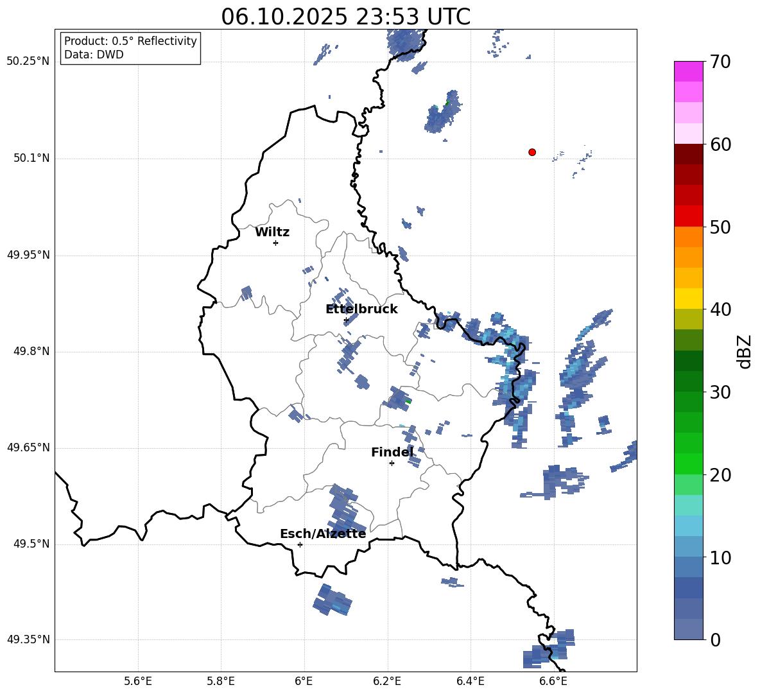Screen dimensions: 760x694
Task: Click the 49.35°N latitude label
Action: click(x=28, y=639)
